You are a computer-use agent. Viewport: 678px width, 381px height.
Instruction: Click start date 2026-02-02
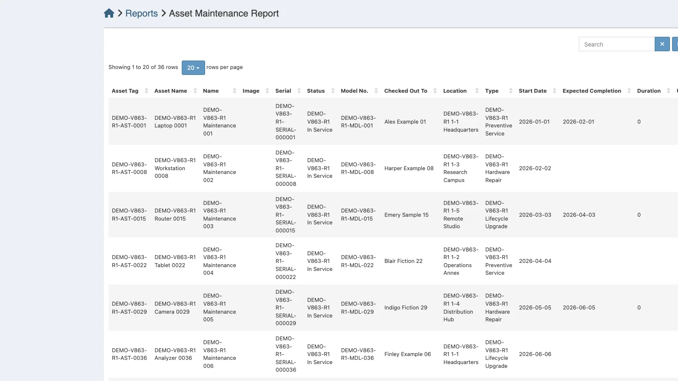pos(535,168)
